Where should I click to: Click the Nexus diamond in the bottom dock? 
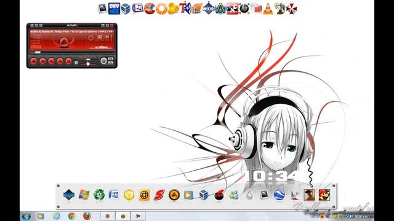pyautogui.click(x=69, y=195)
